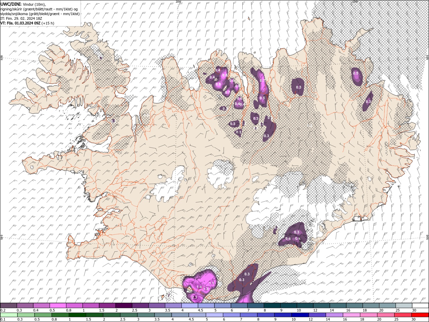Click the rain legend swatch labeled 14
The height and width of the screenshot is (322, 429).
334,315
